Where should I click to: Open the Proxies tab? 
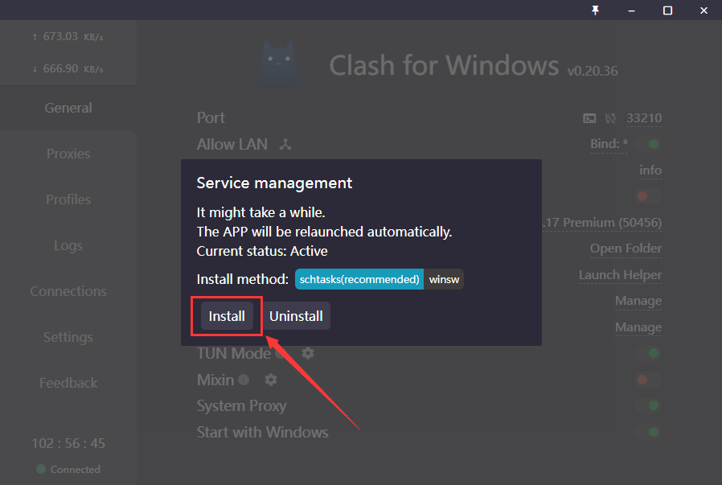click(68, 154)
